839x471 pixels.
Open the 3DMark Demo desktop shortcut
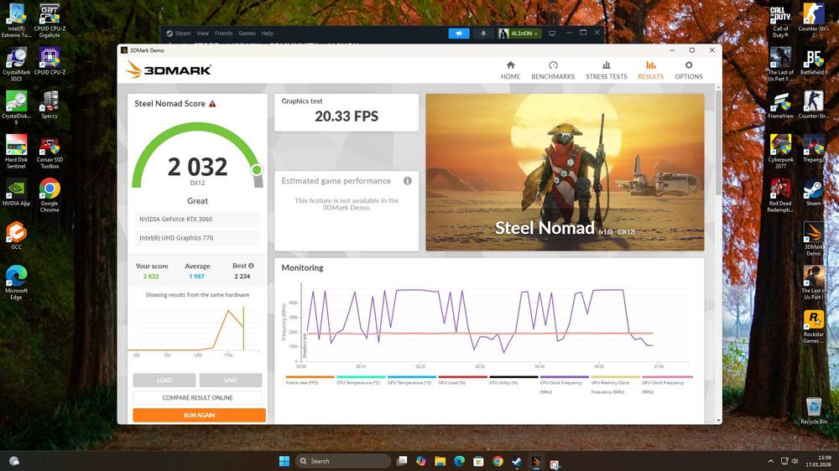(813, 239)
